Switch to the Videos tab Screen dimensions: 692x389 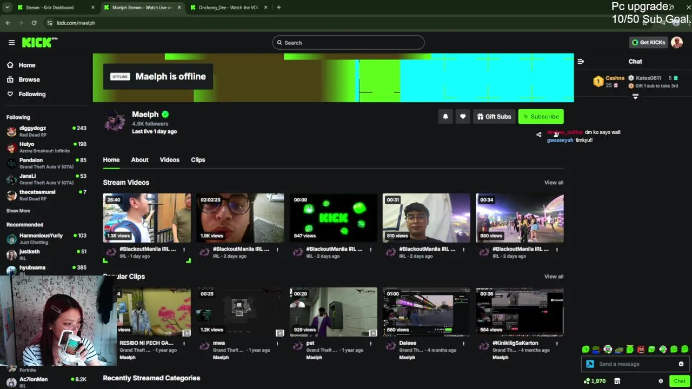[169, 160]
